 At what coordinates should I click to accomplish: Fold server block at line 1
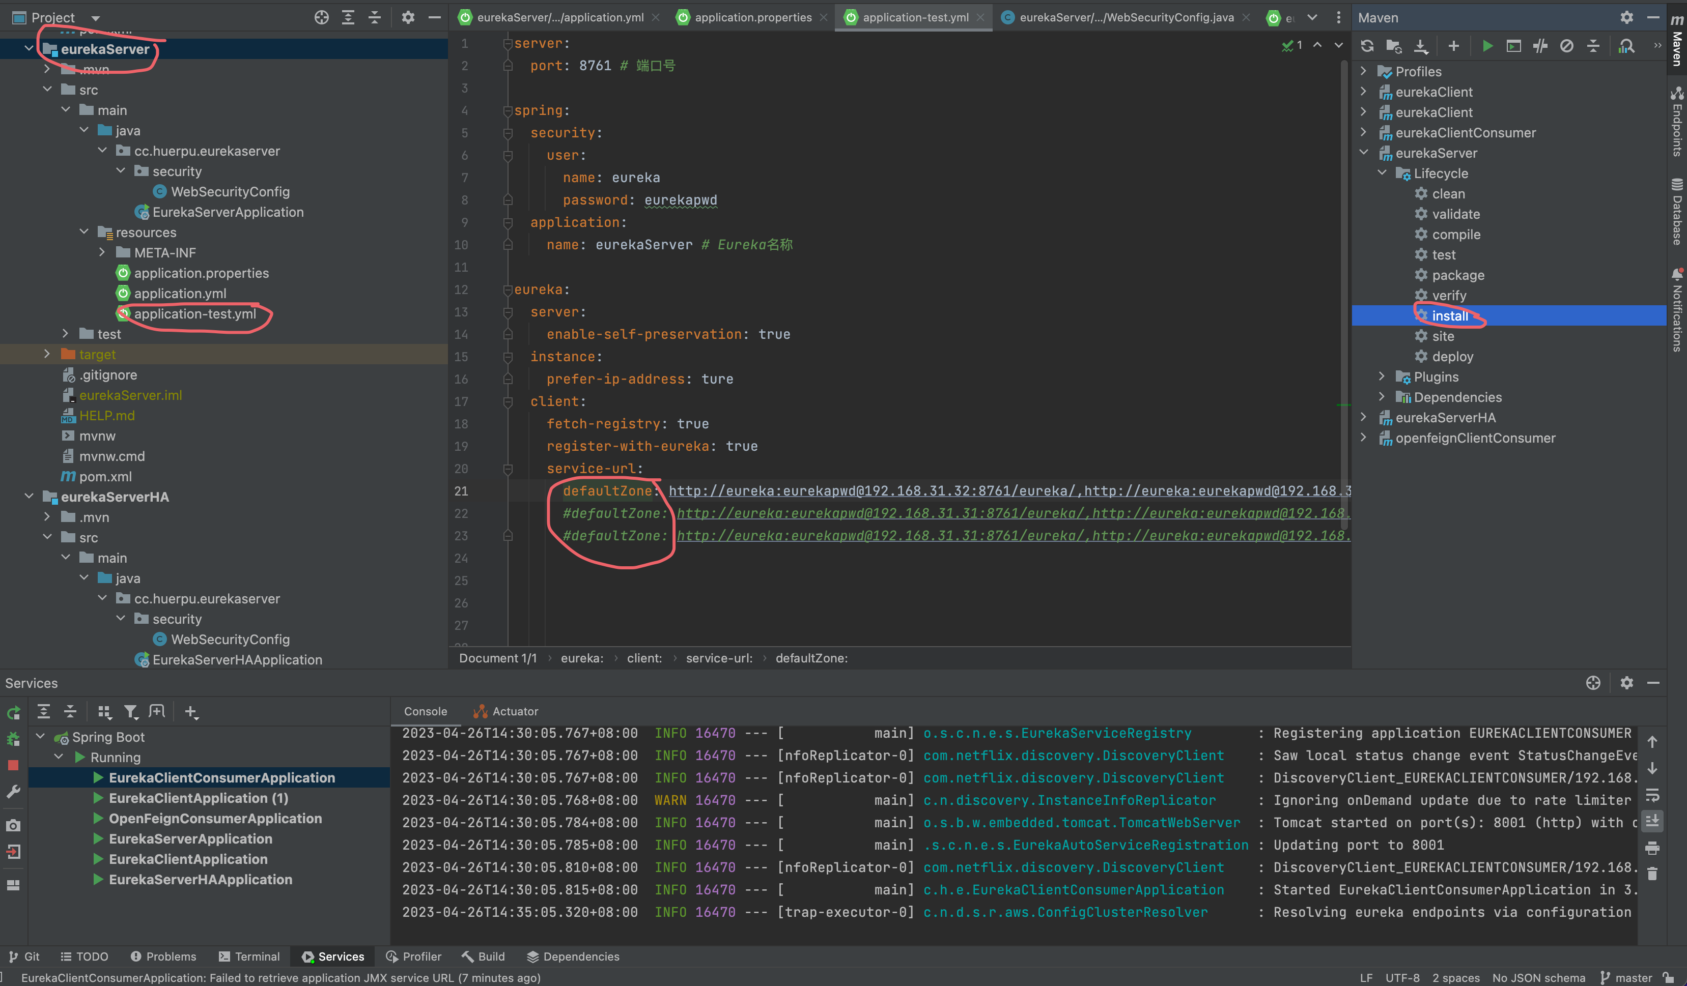coord(508,43)
